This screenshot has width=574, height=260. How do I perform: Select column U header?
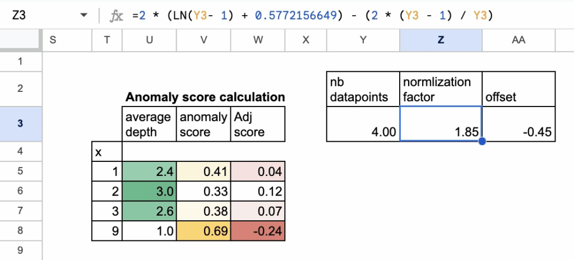tap(149, 40)
